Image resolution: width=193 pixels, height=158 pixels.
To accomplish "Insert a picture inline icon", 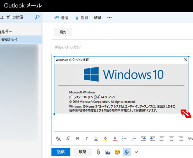I will click(108, 152).
